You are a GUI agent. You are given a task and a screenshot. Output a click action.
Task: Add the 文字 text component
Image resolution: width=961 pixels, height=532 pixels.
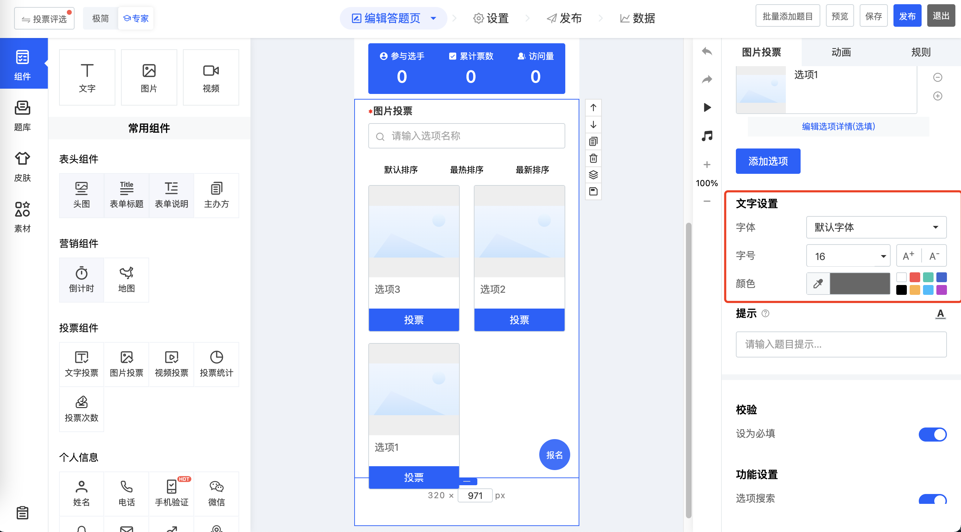pos(87,77)
